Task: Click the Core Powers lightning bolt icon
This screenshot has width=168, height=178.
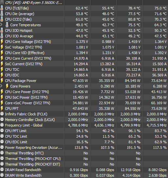Action: (x=7, y=86)
